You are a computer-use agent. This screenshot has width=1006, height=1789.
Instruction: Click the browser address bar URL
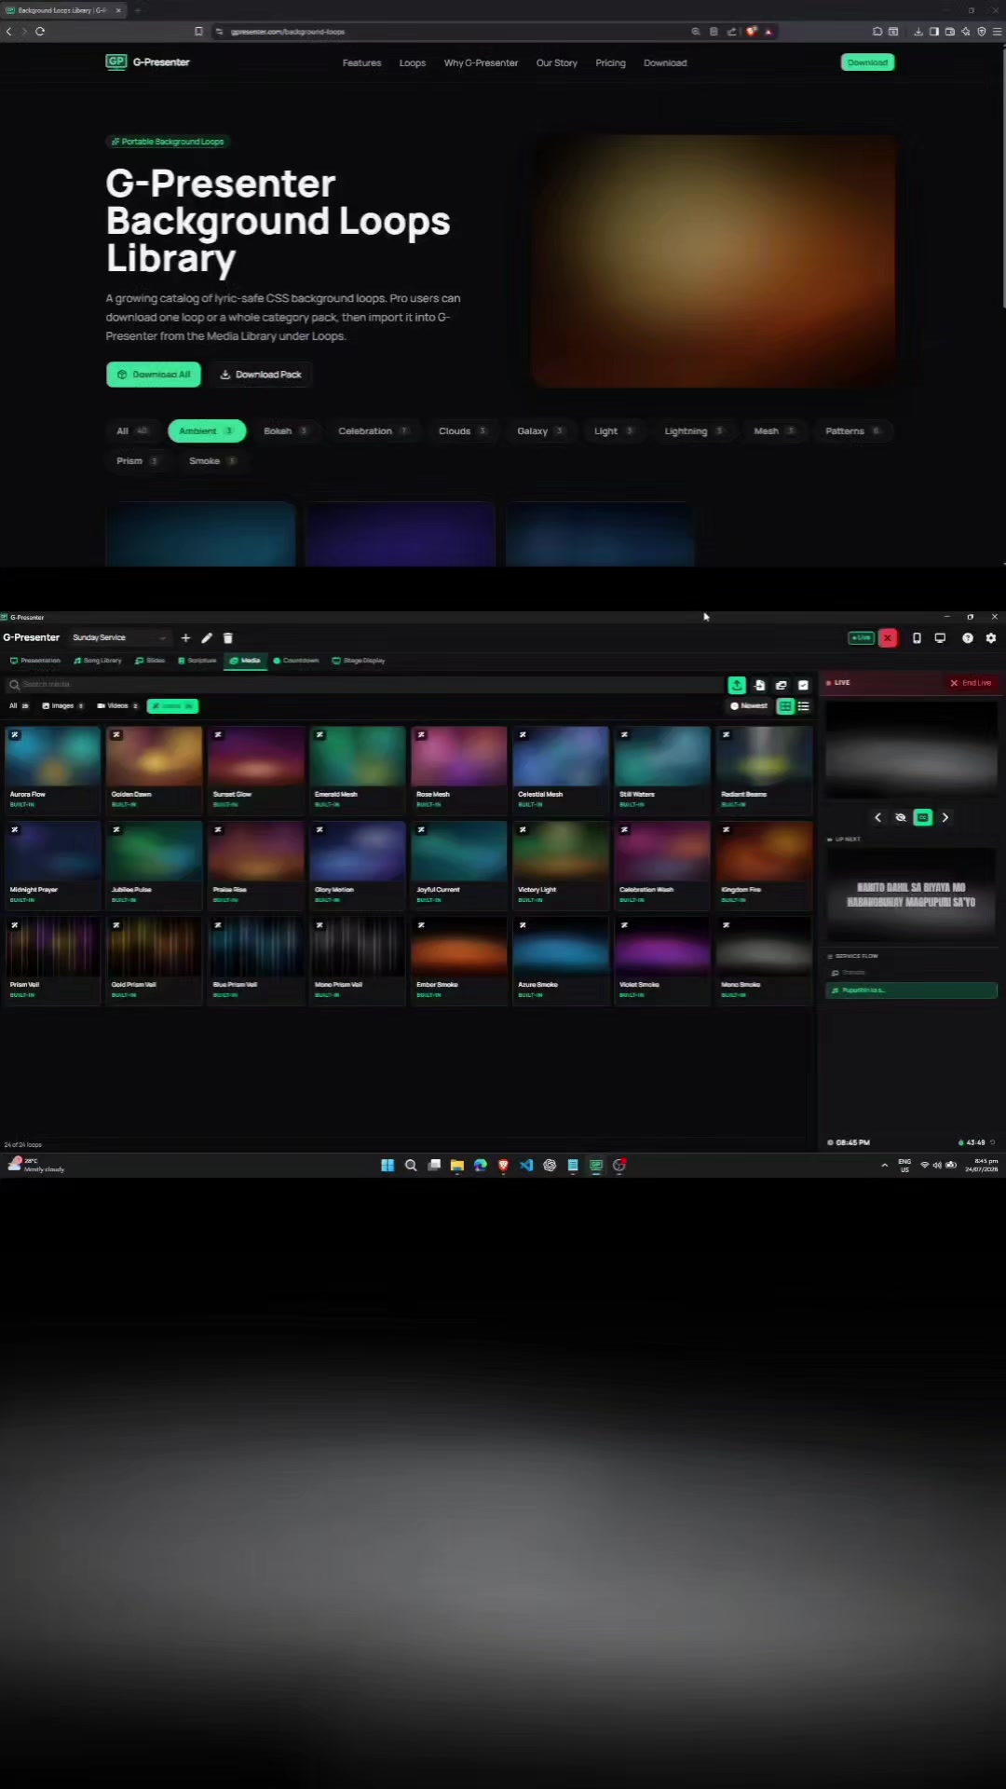pos(289,32)
